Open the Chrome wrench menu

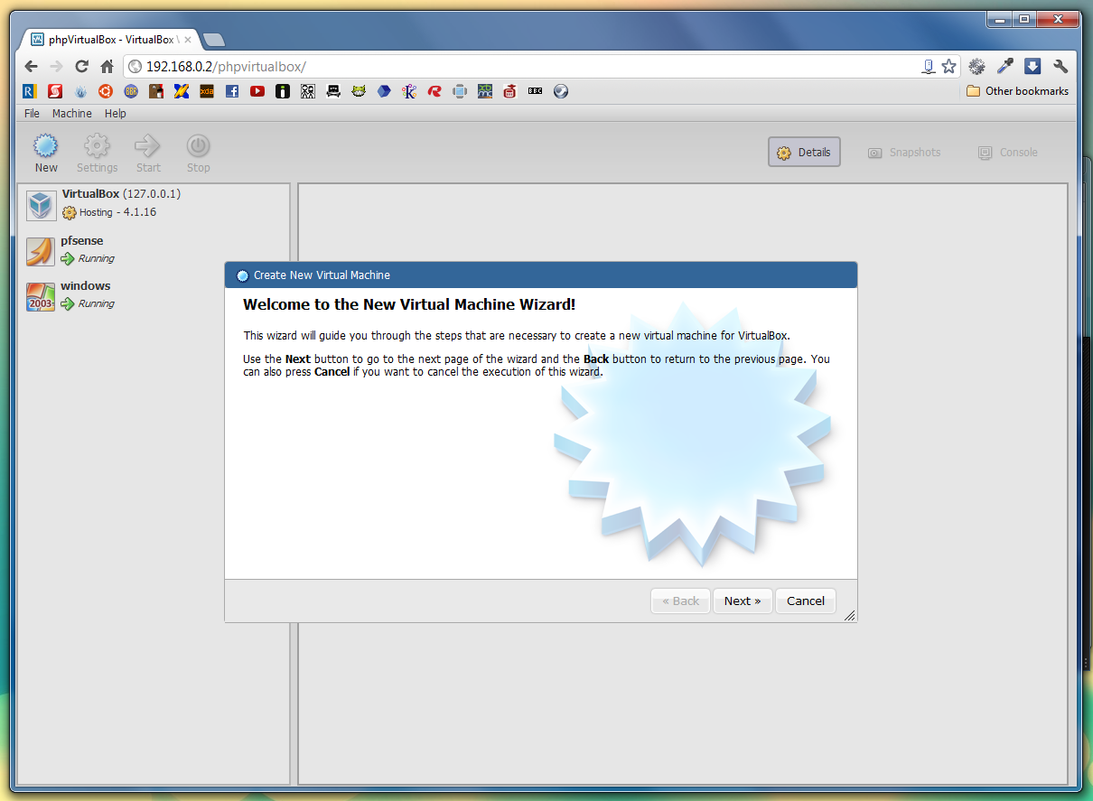[1060, 66]
